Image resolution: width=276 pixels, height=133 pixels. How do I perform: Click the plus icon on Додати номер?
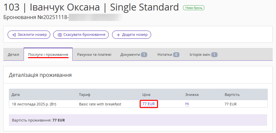click(118, 34)
